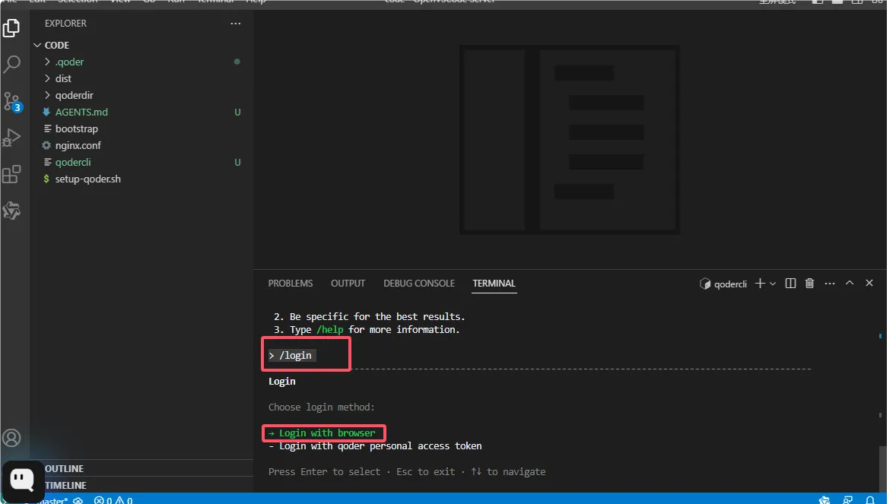Open Explorer more actions ellipsis
The width and height of the screenshot is (896, 504).
236,24
